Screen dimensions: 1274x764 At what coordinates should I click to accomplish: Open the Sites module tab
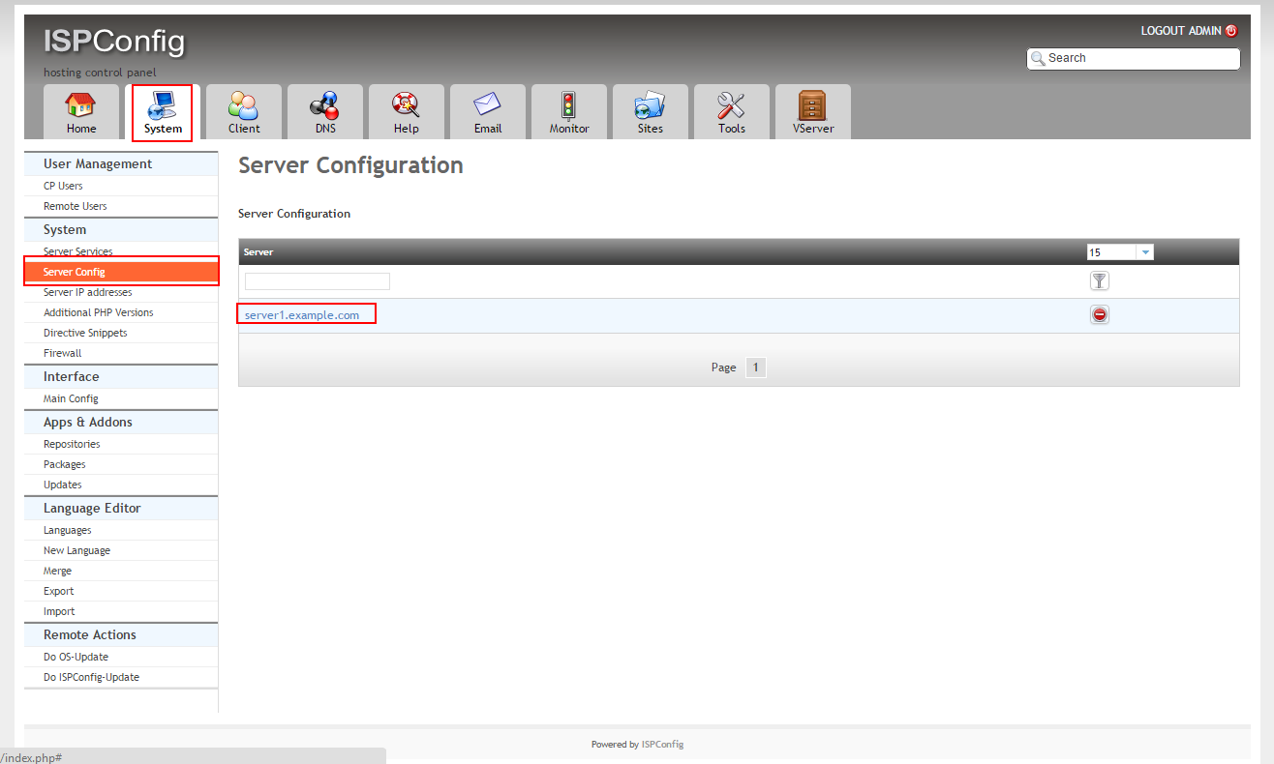tap(651, 112)
